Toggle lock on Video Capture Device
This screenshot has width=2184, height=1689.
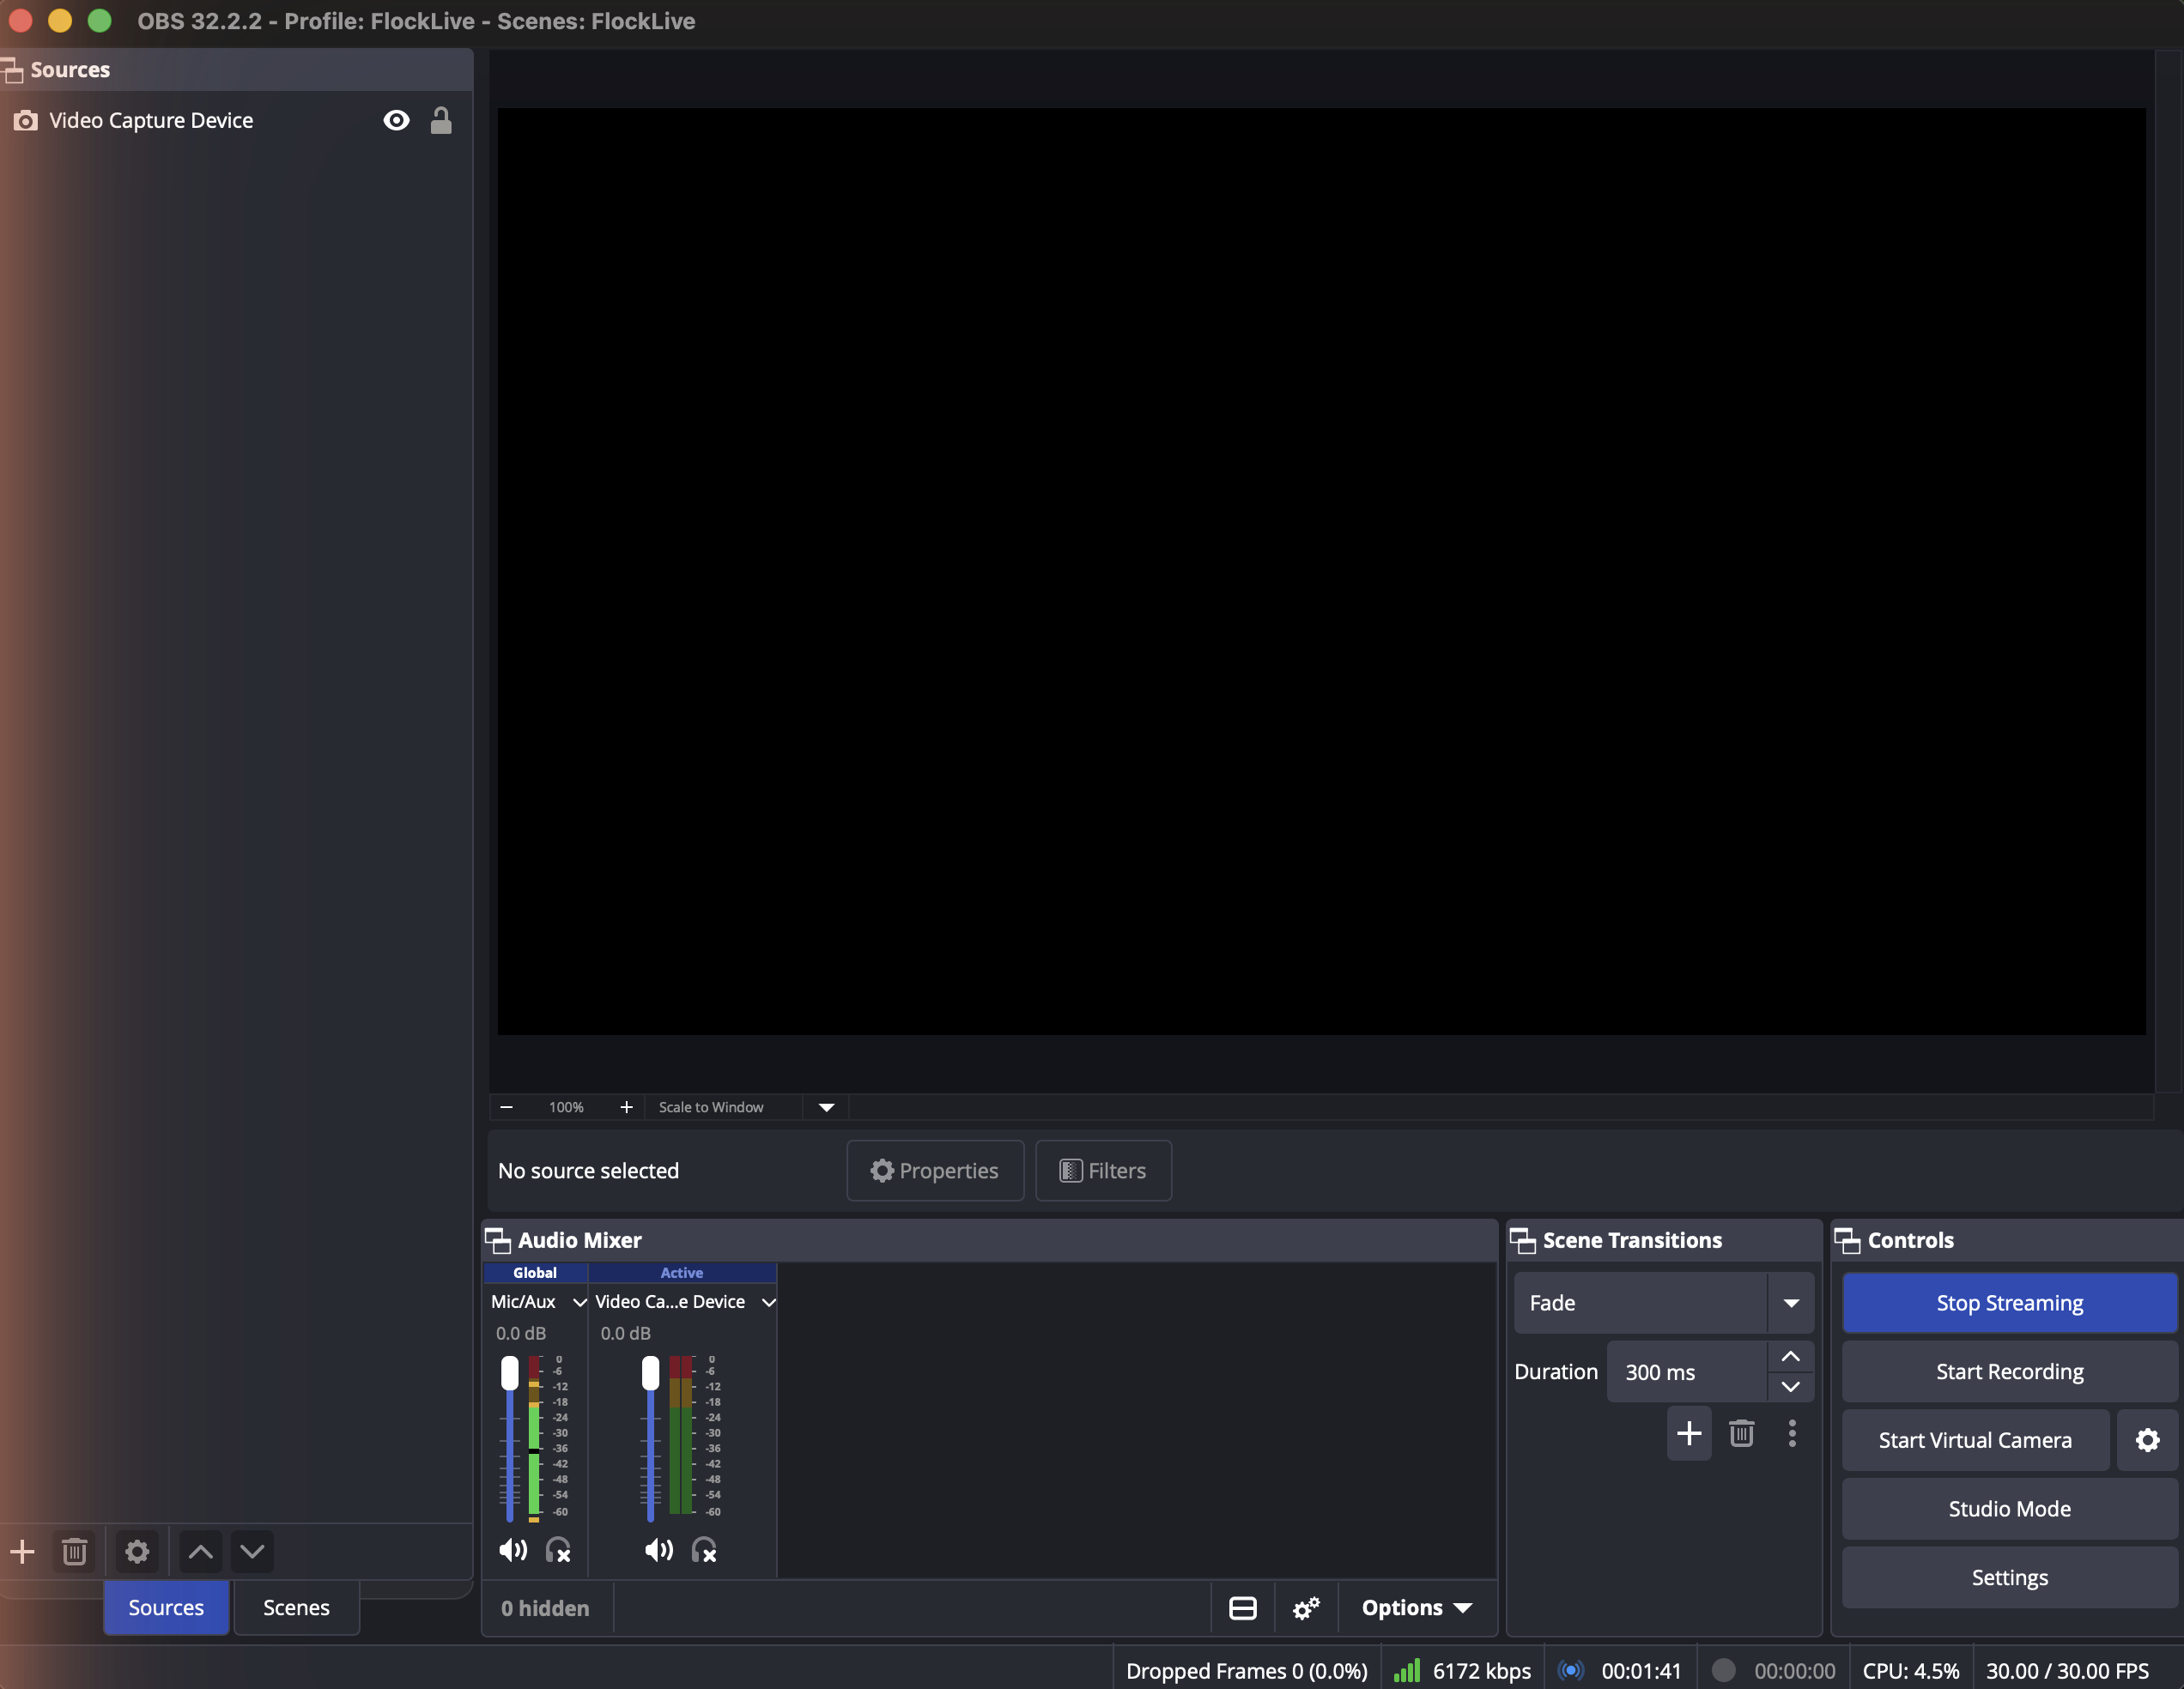coord(441,120)
